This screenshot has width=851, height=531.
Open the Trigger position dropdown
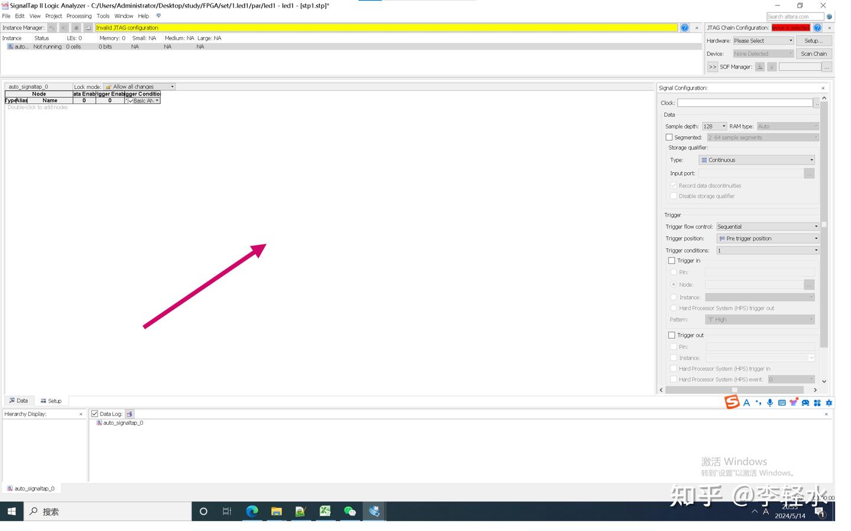tap(768, 238)
